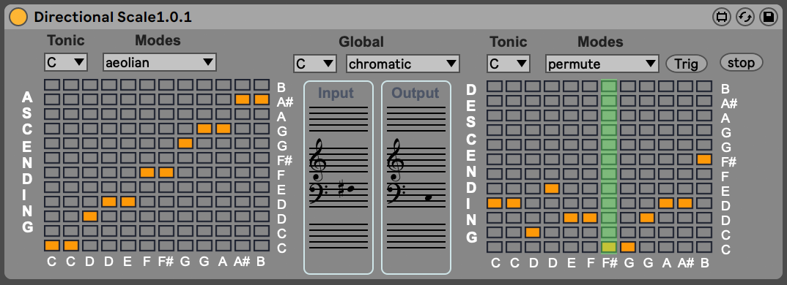Open ascending Tonic dropdown showing C
This screenshot has width=787, height=285.
[x=66, y=62]
